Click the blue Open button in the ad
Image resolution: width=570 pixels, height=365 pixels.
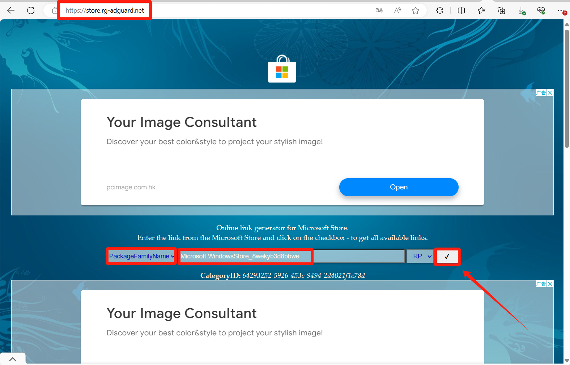point(399,187)
